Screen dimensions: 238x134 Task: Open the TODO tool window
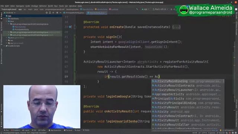[x=86, y=130]
